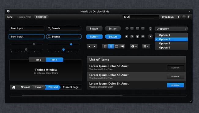Click the "Tabbed Window" heading
The height and width of the screenshot is (113, 199).
pos(46,70)
